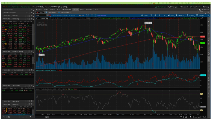Image resolution: width=213 pixels, height=120 pixels.
Task: Switch to the Trade tab
Action: pos(46,10)
